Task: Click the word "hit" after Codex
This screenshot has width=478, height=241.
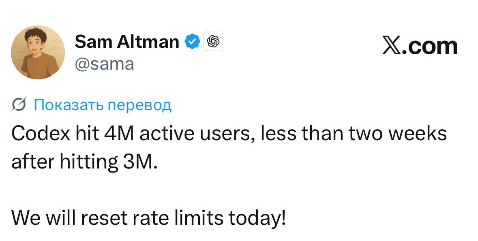Action: (85, 134)
